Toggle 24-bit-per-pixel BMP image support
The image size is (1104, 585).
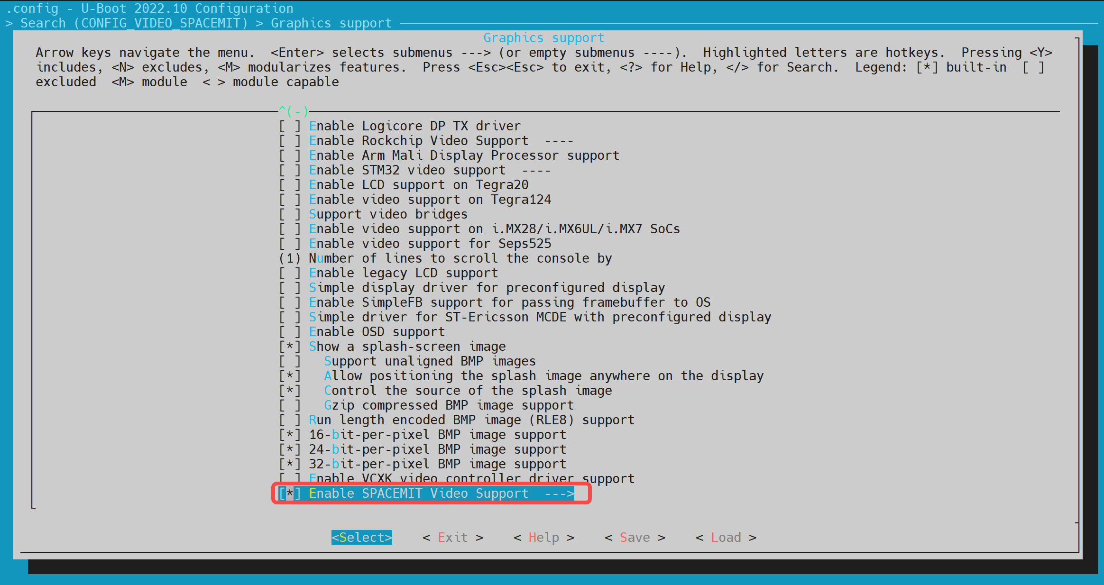(290, 449)
